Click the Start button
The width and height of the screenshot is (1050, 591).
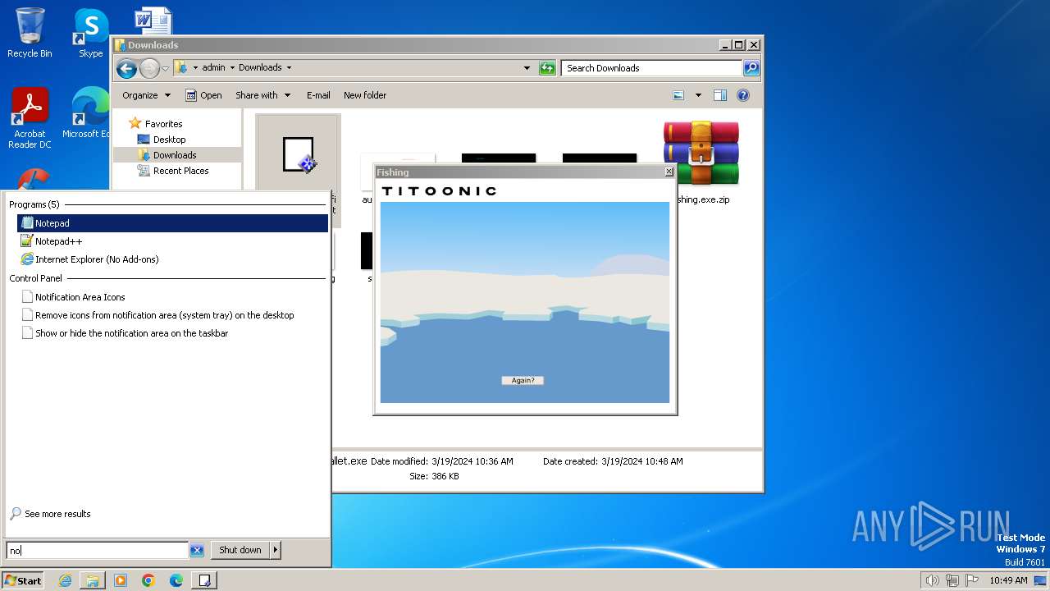pos(23,580)
